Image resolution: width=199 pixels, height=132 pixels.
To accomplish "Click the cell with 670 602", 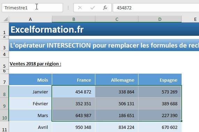I will (x=160, y=127).
